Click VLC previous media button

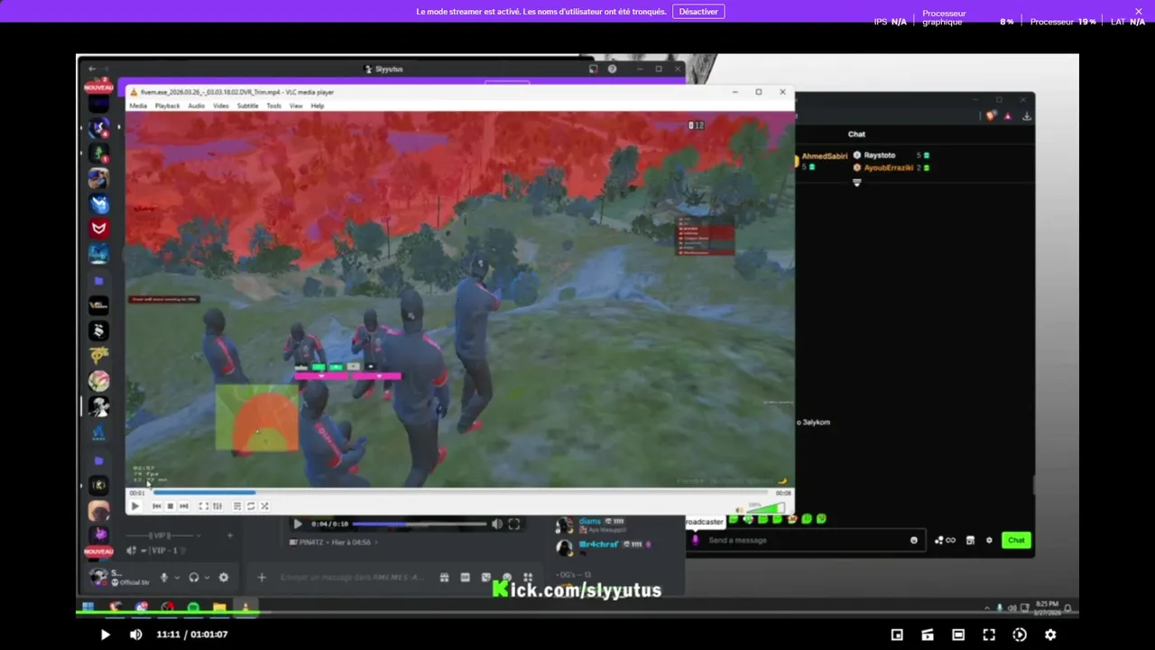(156, 506)
